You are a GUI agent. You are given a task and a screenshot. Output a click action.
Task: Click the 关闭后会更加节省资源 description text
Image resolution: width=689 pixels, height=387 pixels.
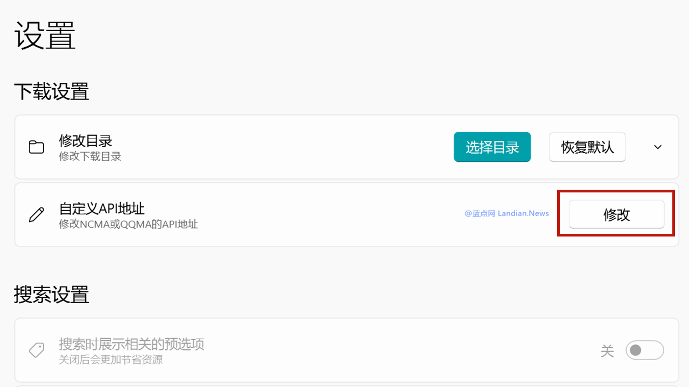tap(110, 360)
